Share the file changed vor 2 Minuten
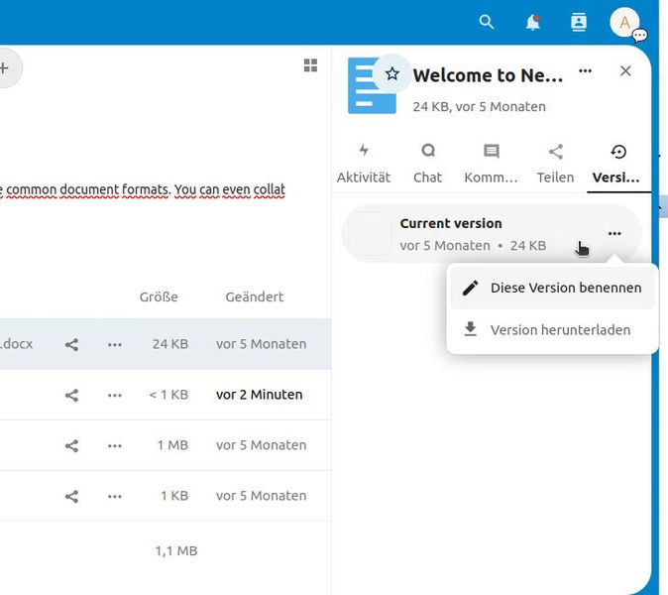Image resolution: width=668 pixels, height=595 pixels. click(71, 395)
